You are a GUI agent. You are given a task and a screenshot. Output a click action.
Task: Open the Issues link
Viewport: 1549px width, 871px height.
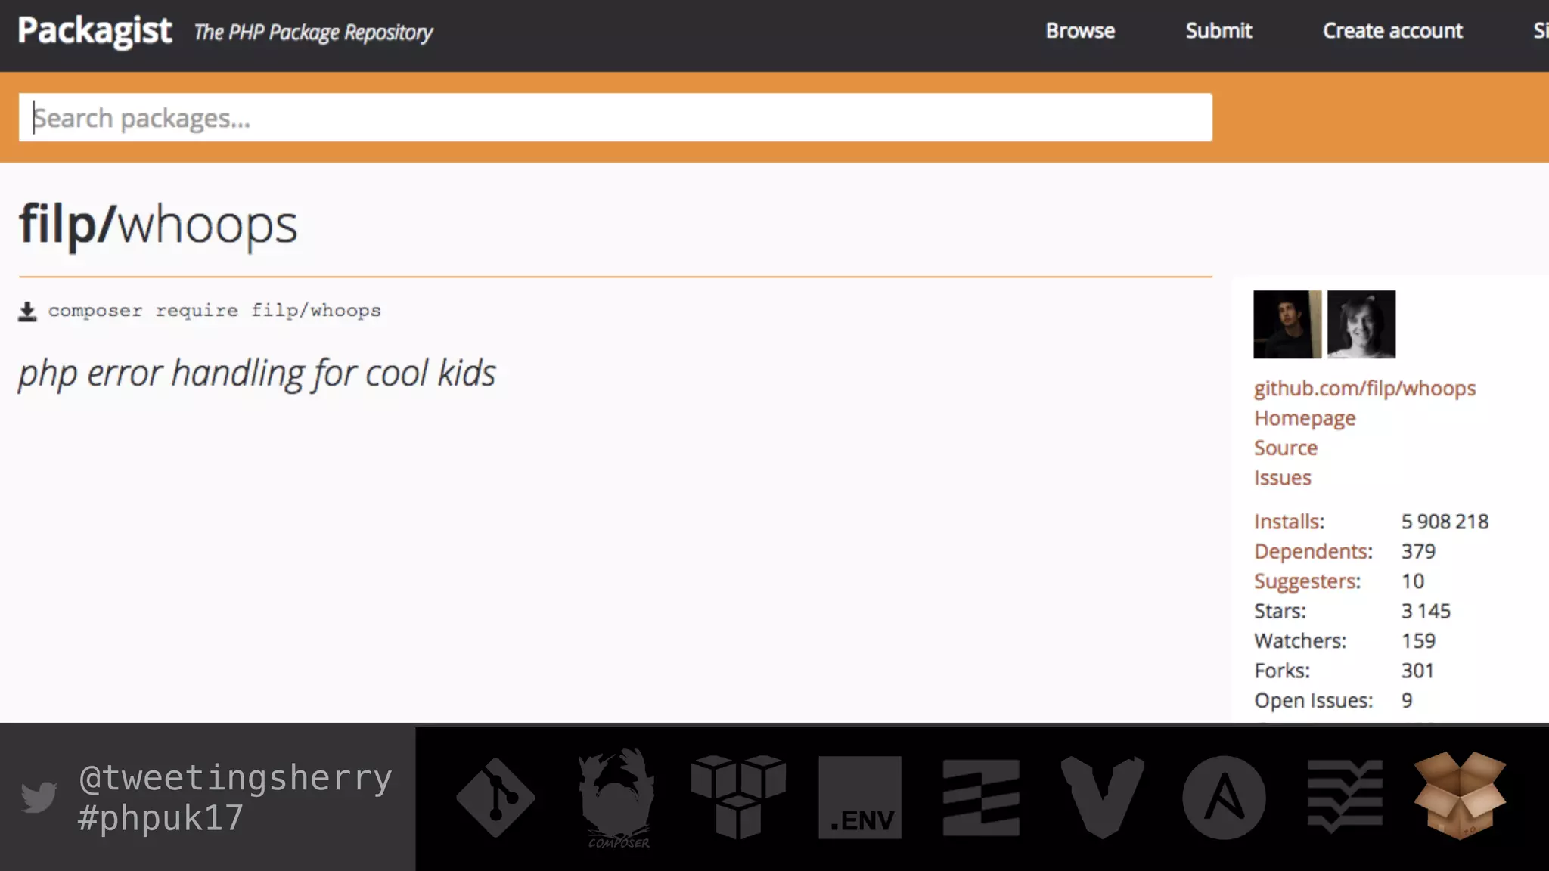pyautogui.click(x=1282, y=478)
